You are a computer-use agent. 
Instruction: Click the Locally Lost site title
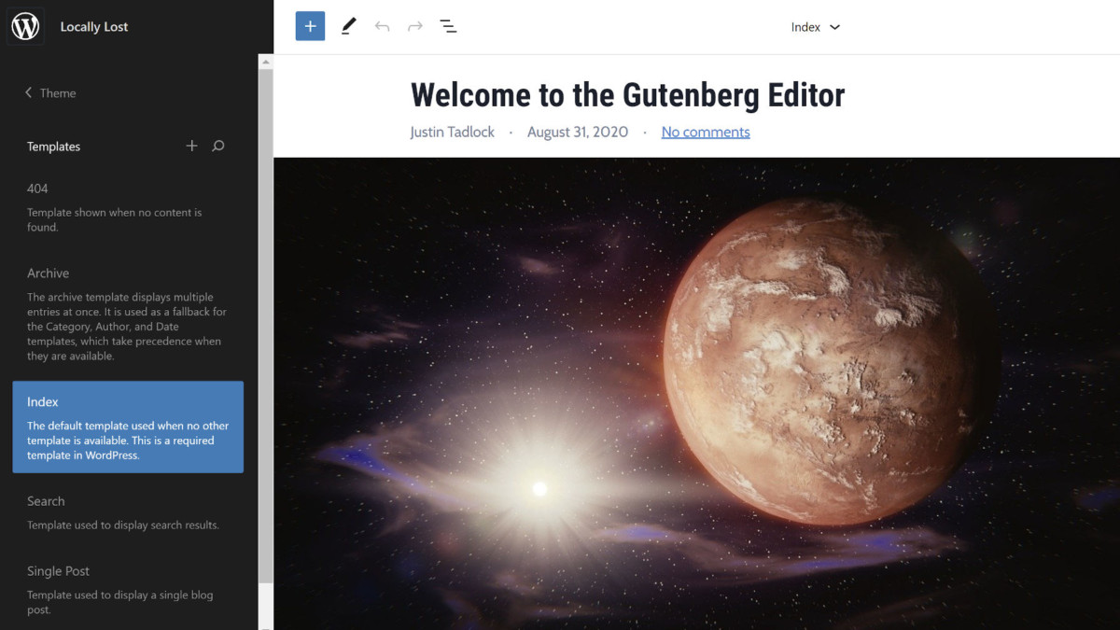(x=94, y=27)
